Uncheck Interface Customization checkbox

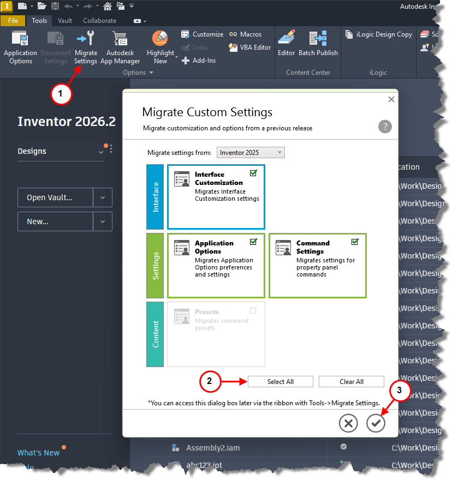pyautogui.click(x=253, y=173)
